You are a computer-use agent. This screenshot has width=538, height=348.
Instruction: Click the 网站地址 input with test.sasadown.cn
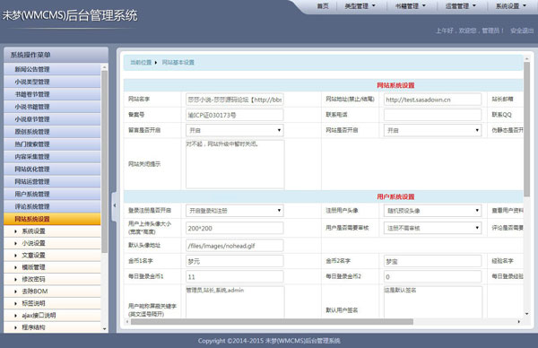pyautogui.click(x=432, y=100)
